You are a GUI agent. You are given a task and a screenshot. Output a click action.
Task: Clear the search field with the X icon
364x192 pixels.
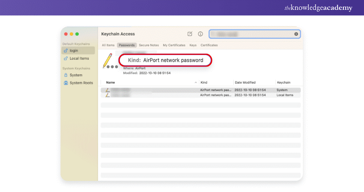(296, 34)
